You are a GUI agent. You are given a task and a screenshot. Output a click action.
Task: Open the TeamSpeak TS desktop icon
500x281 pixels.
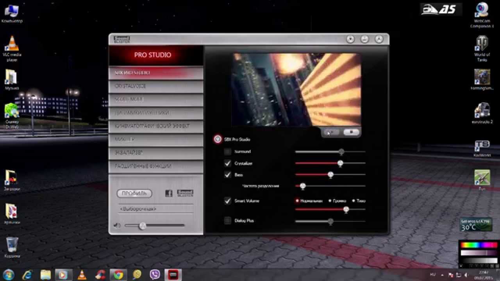point(482,148)
